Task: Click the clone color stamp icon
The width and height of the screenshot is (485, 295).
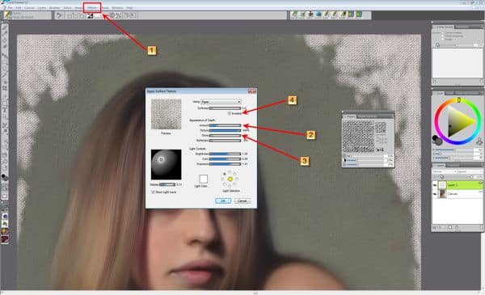Action: [479, 141]
